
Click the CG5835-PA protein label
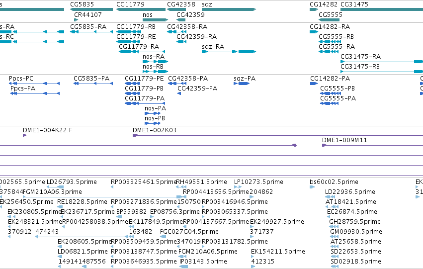91,79
